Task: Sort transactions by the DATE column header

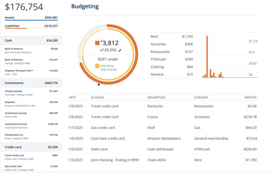Action: point(72,97)
